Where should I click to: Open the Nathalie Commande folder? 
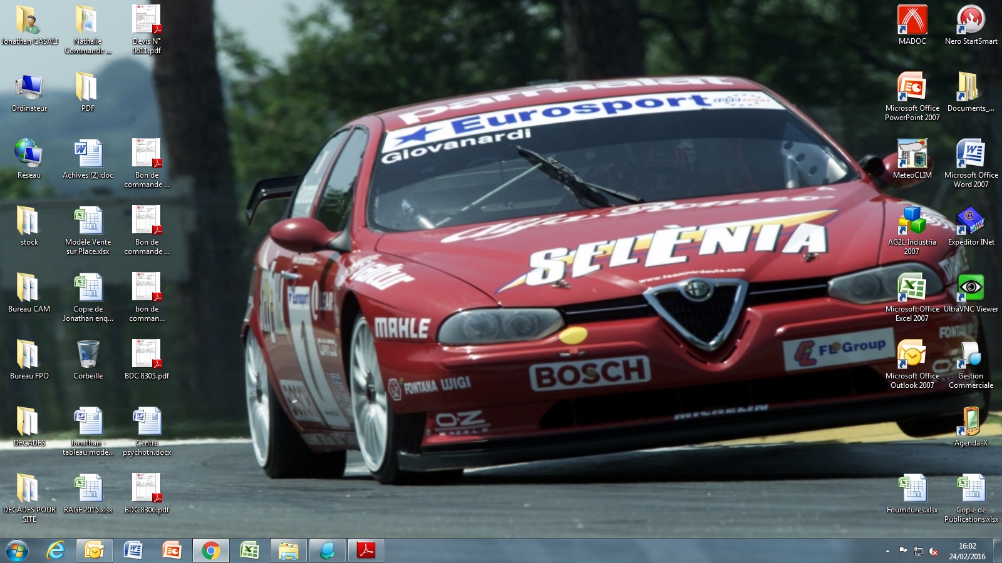tap(88, 29)
